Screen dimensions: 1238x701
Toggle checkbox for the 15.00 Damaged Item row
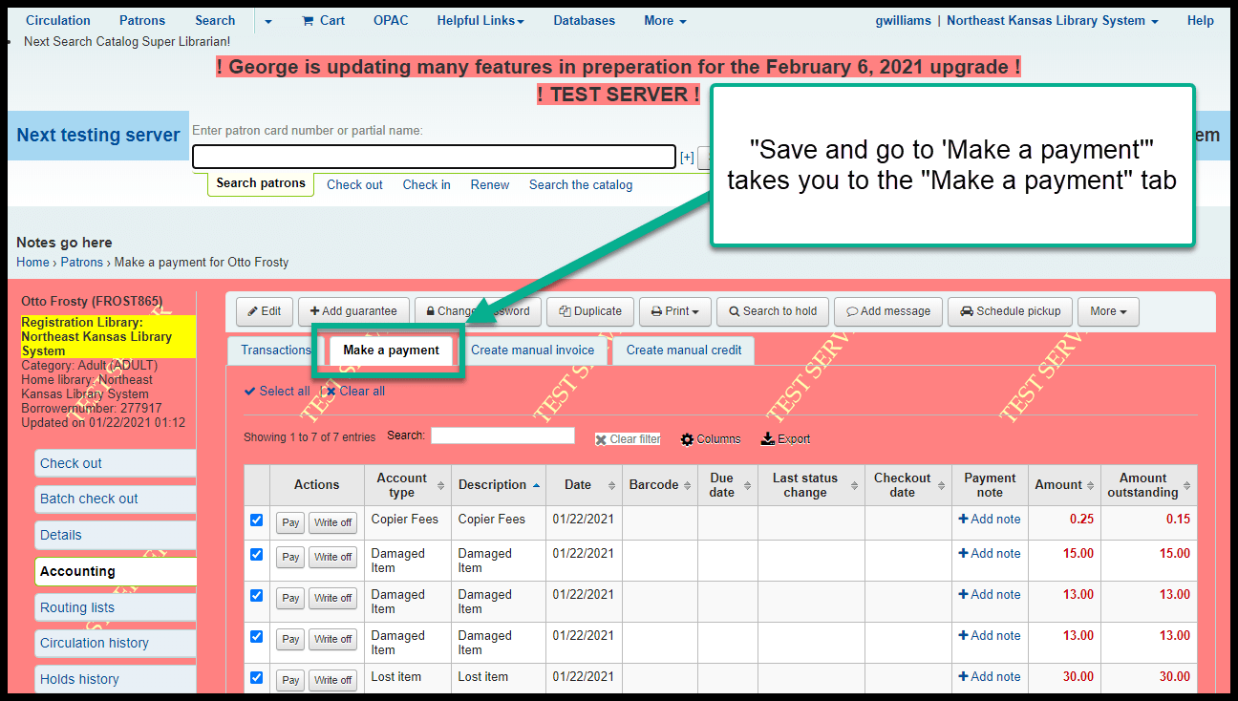[x=256, y=554]
